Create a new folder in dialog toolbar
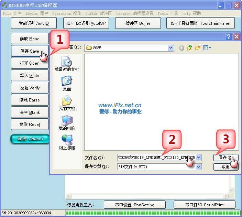 tap(198, 48)
